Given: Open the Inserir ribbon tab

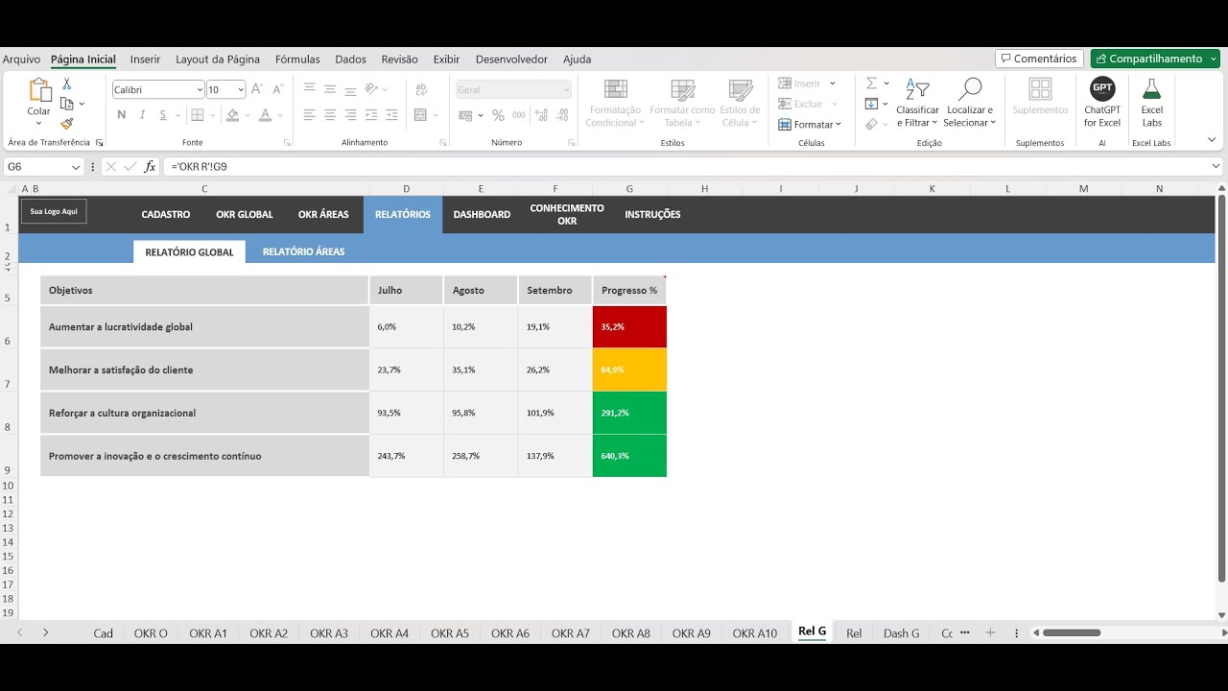Looking at the screenshot, I should (146, 60).
